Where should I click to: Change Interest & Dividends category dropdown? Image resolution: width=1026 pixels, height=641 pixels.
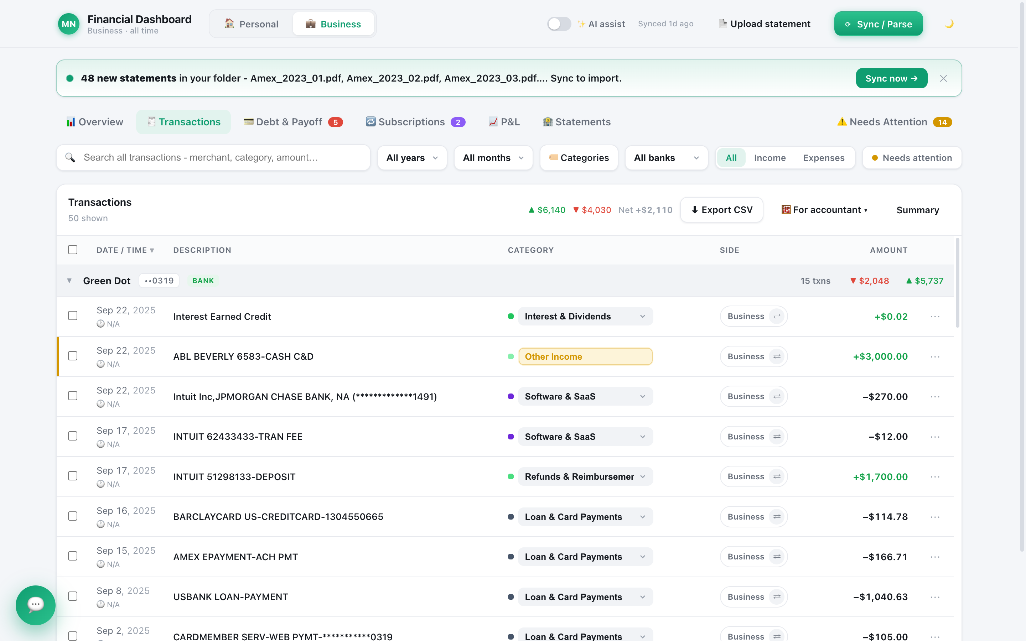[585, 316]
